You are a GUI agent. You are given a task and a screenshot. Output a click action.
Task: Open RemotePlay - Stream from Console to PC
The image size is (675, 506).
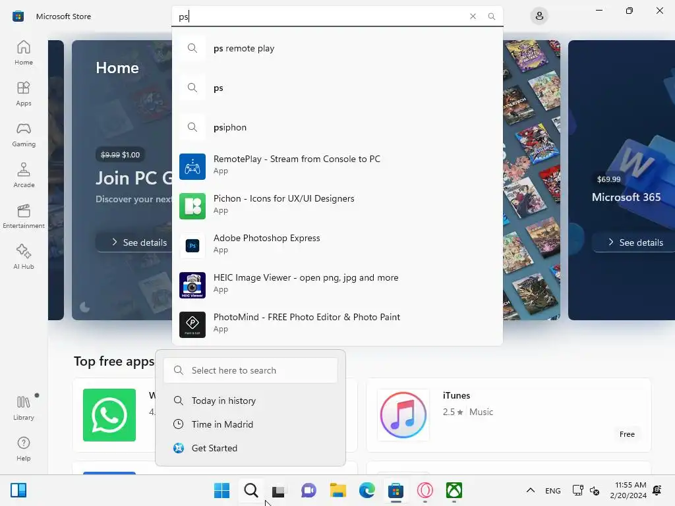[x=337, y=167]
